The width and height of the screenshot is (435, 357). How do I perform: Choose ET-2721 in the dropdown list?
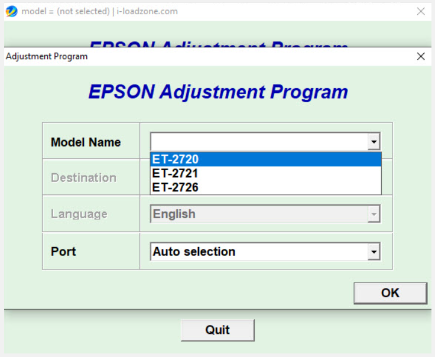click(266, 173)
